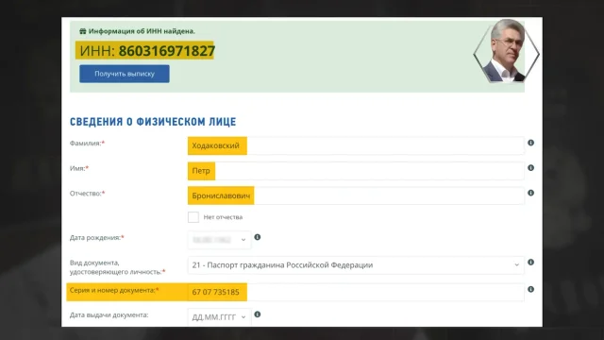Click the document number field '67 07 735185'
This screenshot has width=604, height=340.
point(356,292)
